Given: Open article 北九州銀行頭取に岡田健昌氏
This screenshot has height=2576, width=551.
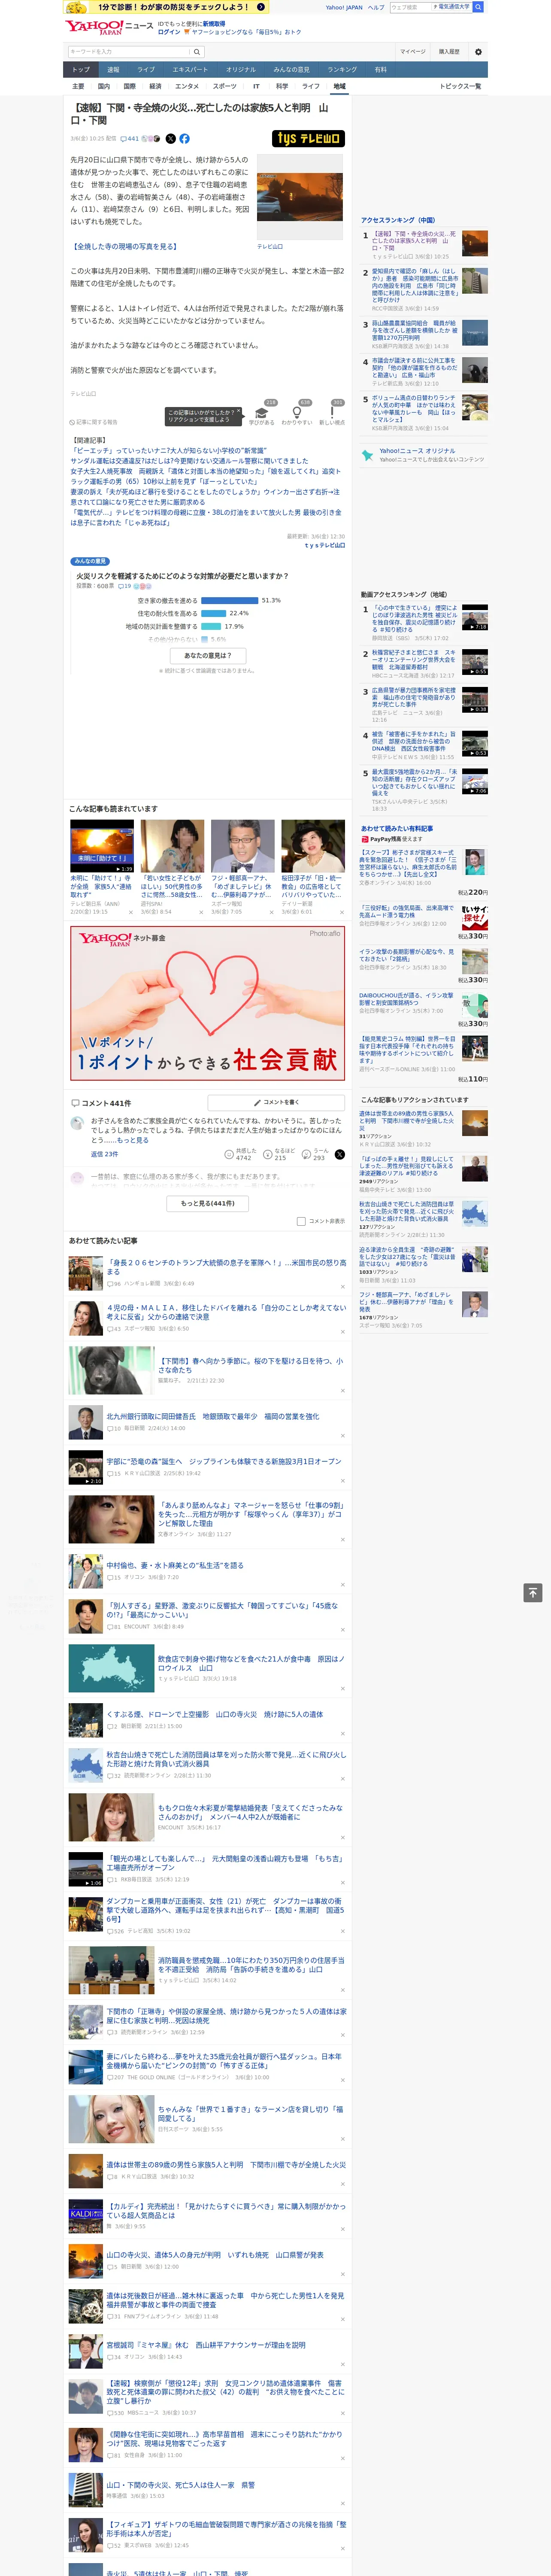Looking at the screenshot, I should pos(213,1417).
